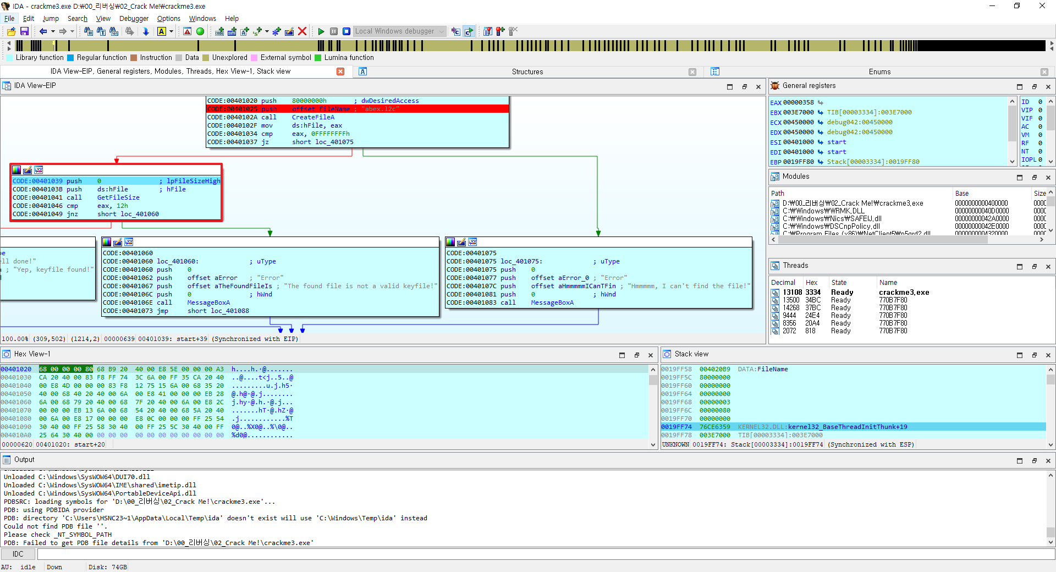Click the IDC button beside the command line

[18, 554]
